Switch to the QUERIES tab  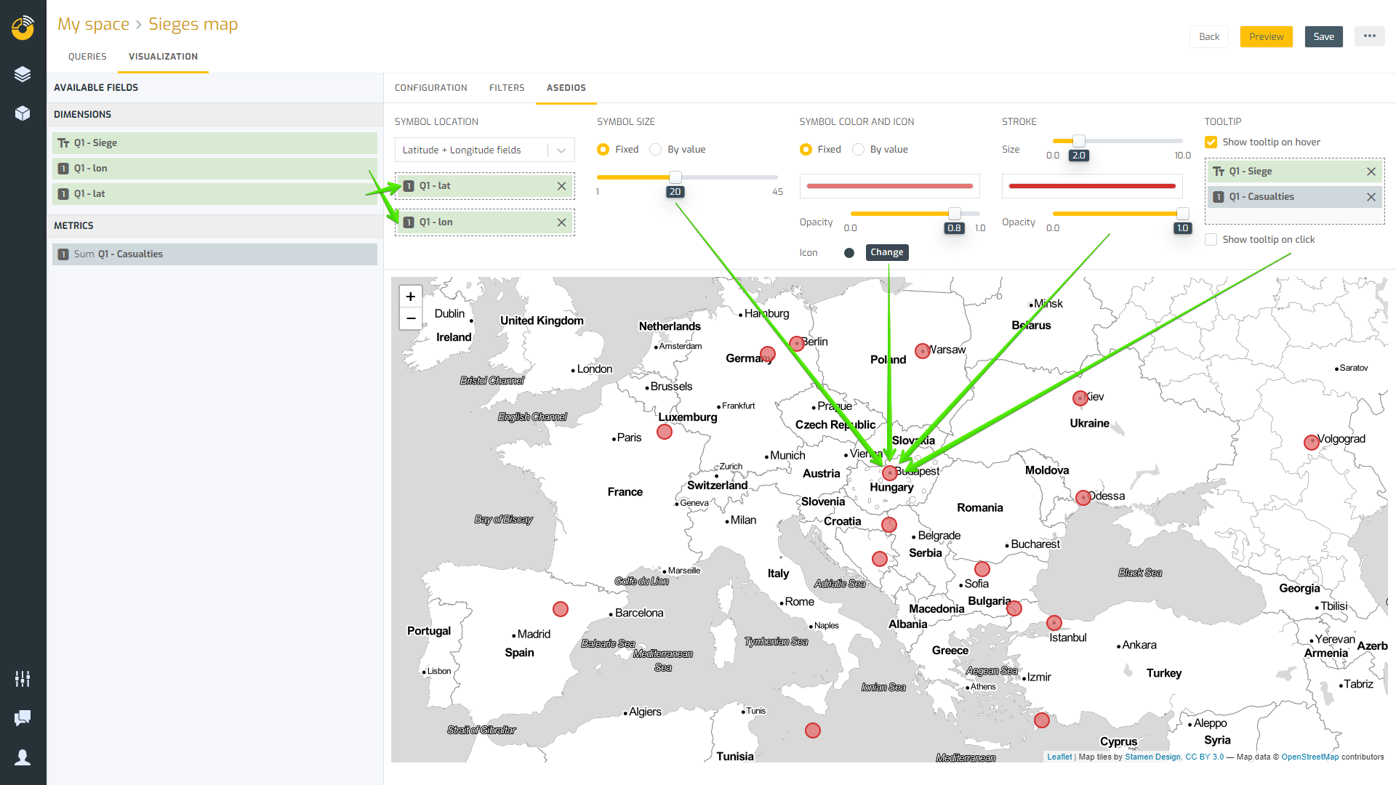[87, 56]
